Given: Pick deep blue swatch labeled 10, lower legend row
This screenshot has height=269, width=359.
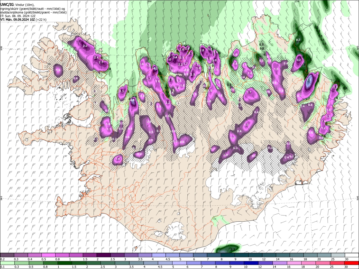Looking at the screenshot, I should click(x=251, y=263).
